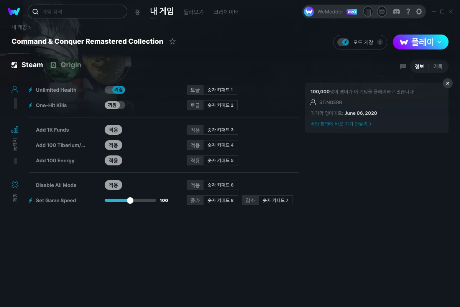Apply Add 1K Funds cheat
The height and width of the screenshot is (307, 460).
pyautogui.click(x=113, y=130)
